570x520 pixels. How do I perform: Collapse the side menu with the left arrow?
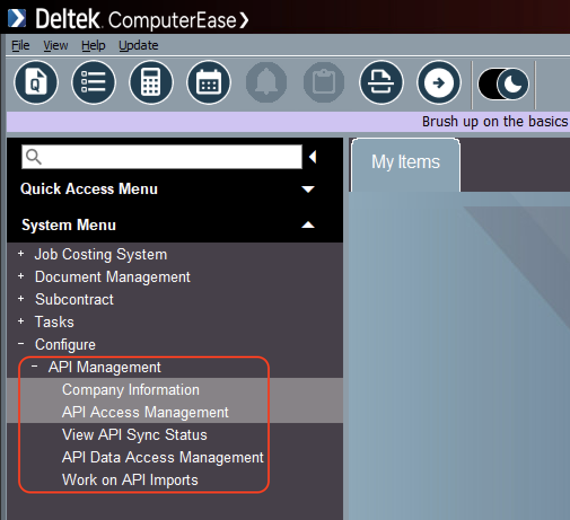pos(313,157)
